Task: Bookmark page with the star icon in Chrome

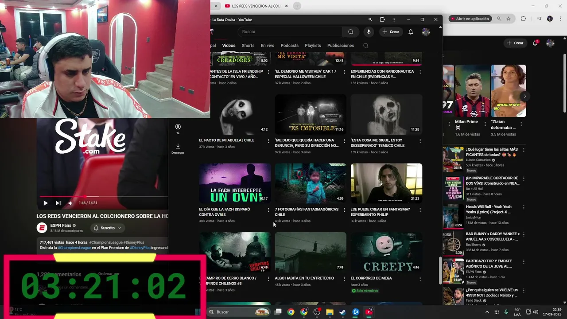Action: 509,19
